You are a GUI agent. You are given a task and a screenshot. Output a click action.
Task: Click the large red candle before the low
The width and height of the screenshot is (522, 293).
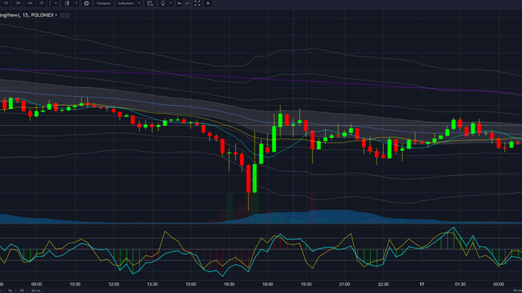tap(248, 178)
